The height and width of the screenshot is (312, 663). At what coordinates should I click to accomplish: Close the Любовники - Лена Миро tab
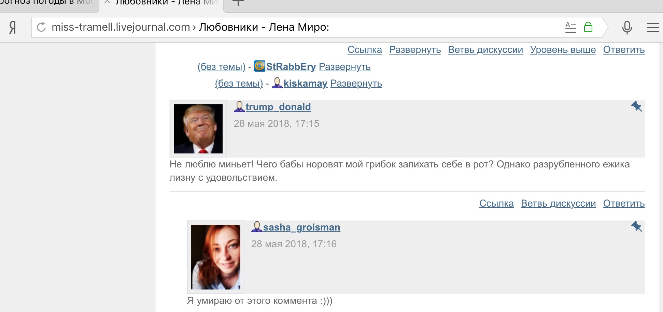(107, 2)
